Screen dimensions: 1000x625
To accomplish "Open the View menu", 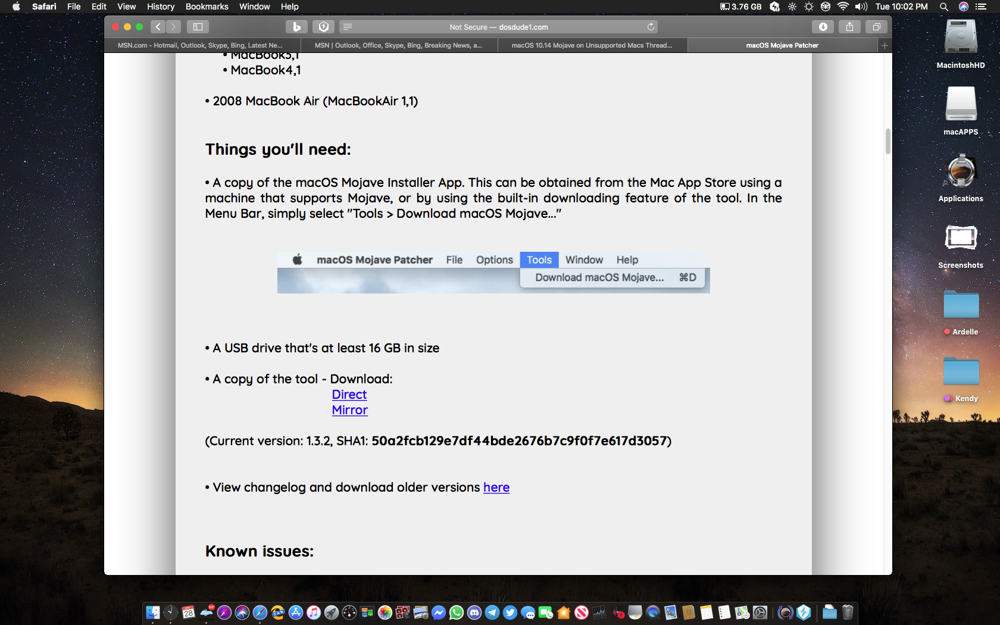I will [127, 7].
